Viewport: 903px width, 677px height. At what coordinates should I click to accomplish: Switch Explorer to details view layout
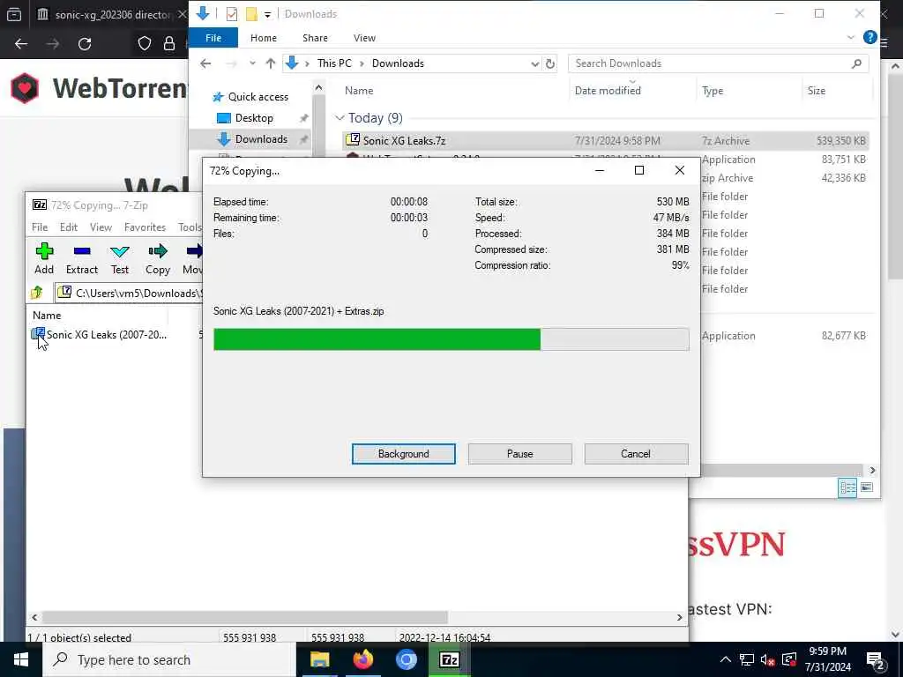coord(847,488)
